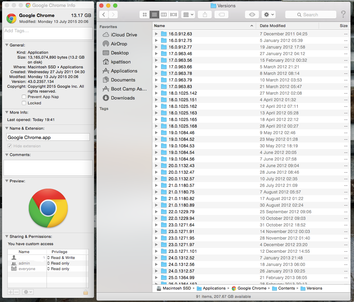This screenshot has height=302, width=354.
Task: Click Google Chrome in path bar
Action: point(249,288)
